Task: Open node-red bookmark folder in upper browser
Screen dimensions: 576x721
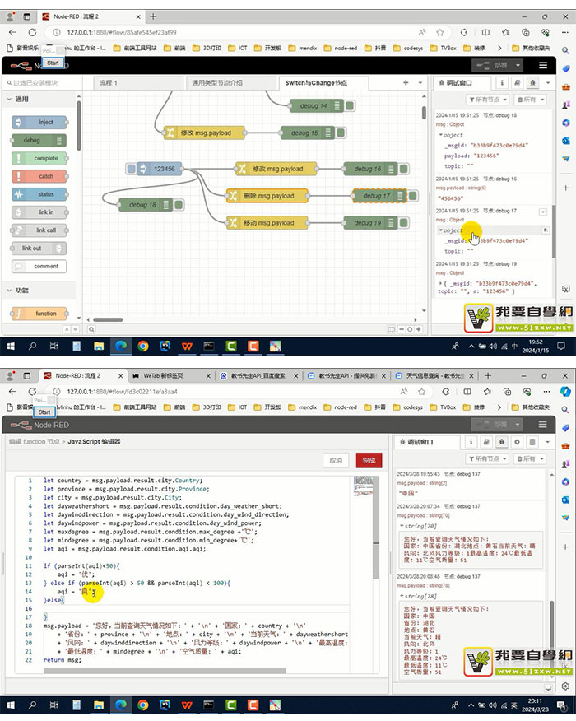Action: pos(341,48)
